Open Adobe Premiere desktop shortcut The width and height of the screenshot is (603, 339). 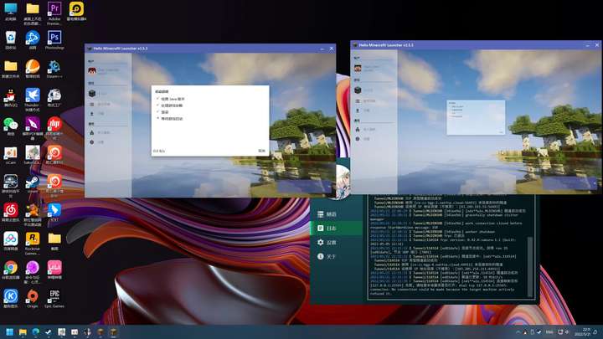[54, 13]
